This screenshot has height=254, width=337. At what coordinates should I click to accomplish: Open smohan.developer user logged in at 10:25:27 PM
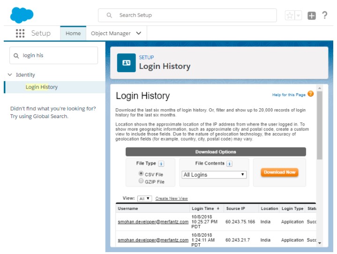[x=153, y=222]
